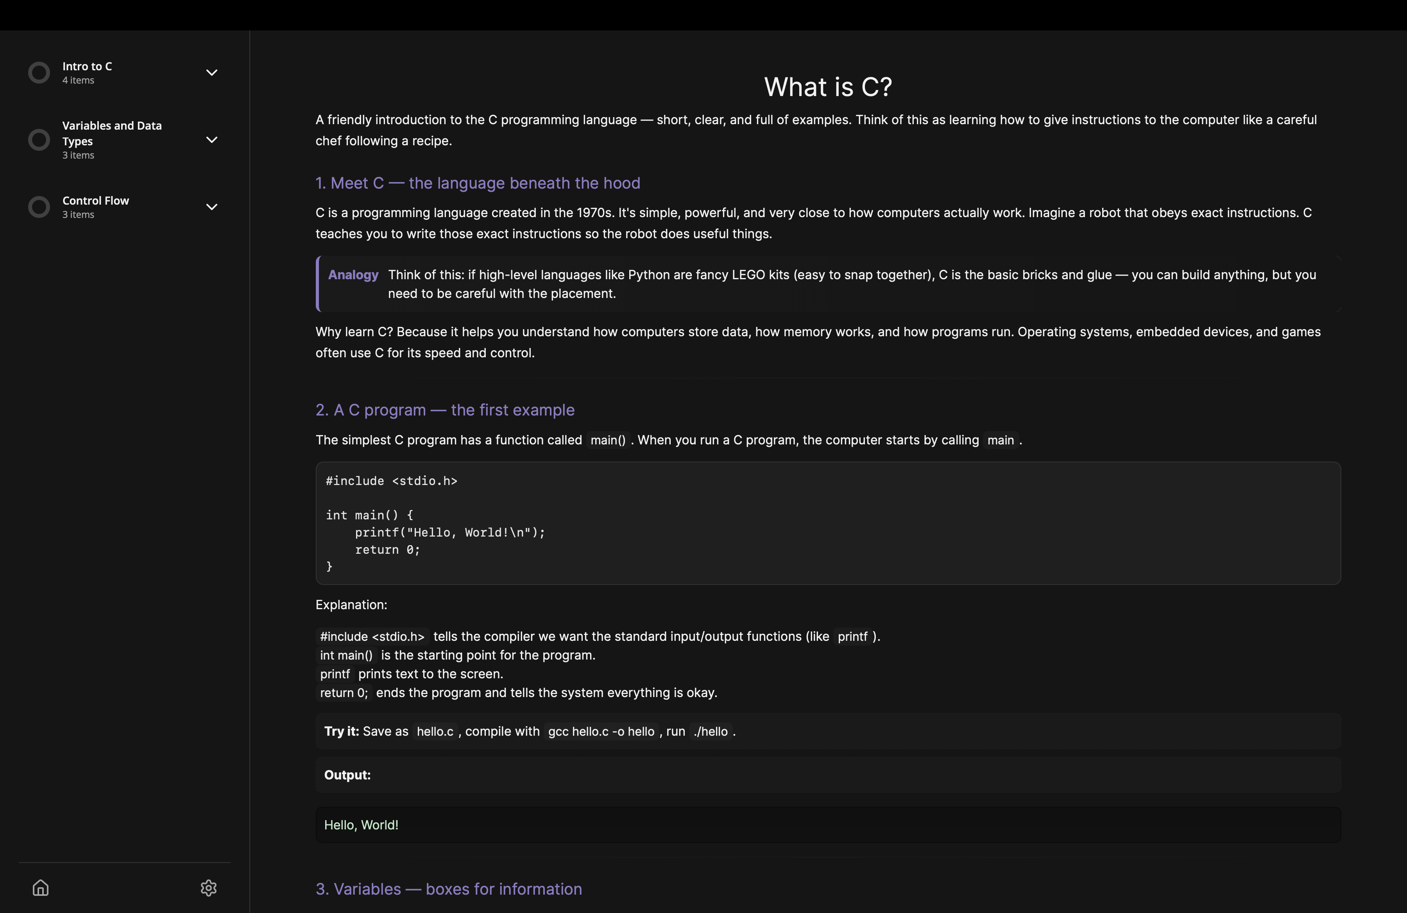The width and height of the screenshot is (1407, 913).
Task: Toggle the Control Flow progress circle
Action: pos(39,207)
